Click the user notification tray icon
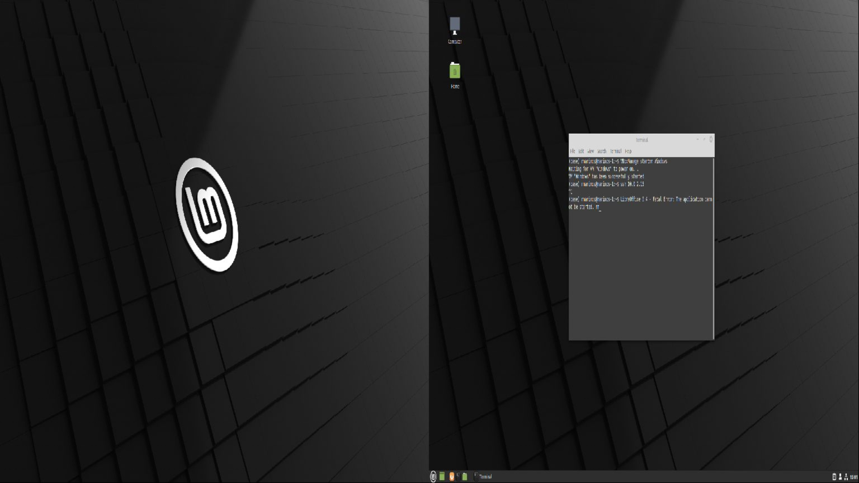Viewport: 859px width, 483px height. pos(840,477)
